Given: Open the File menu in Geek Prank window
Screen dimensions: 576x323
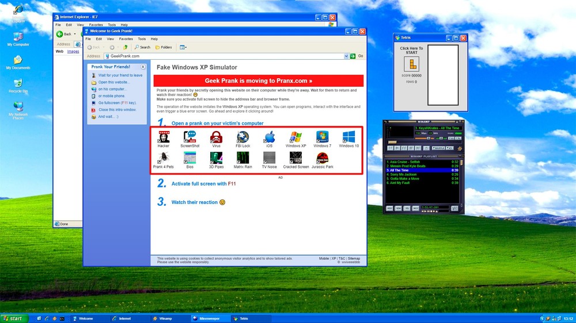Looking at the screenshot, I should click(x=88, y=39).
